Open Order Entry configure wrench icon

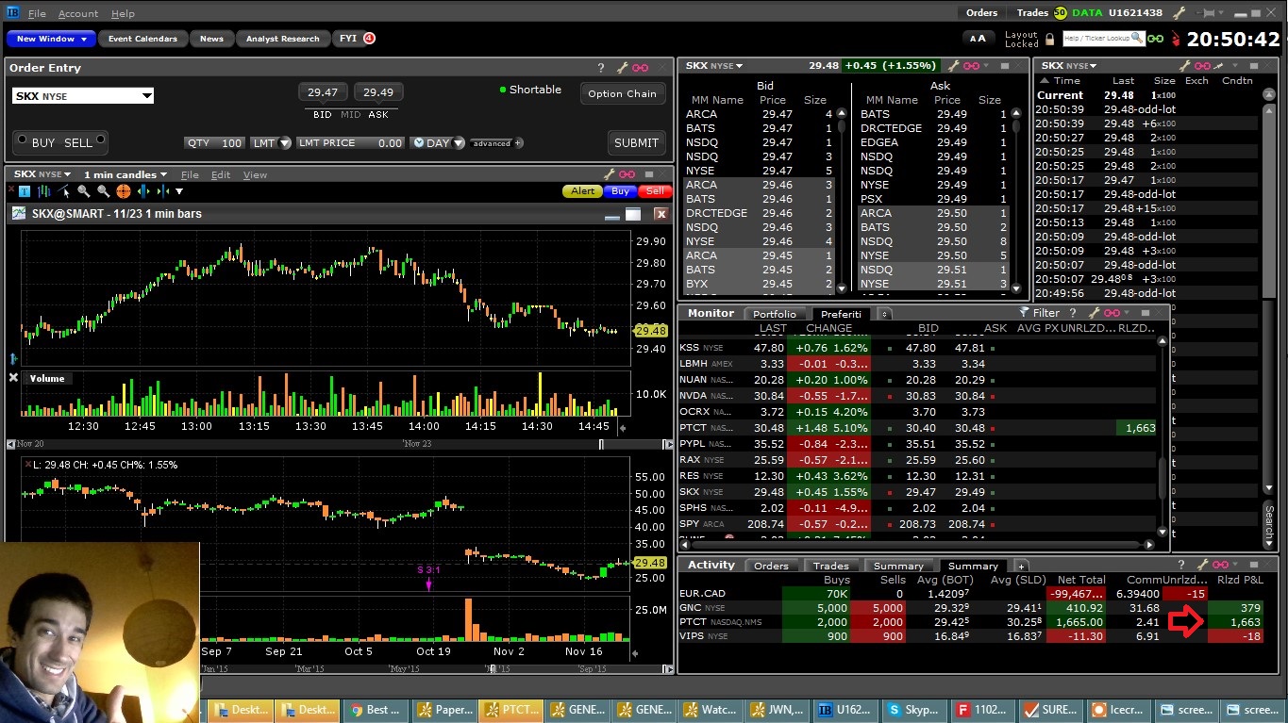622,68
